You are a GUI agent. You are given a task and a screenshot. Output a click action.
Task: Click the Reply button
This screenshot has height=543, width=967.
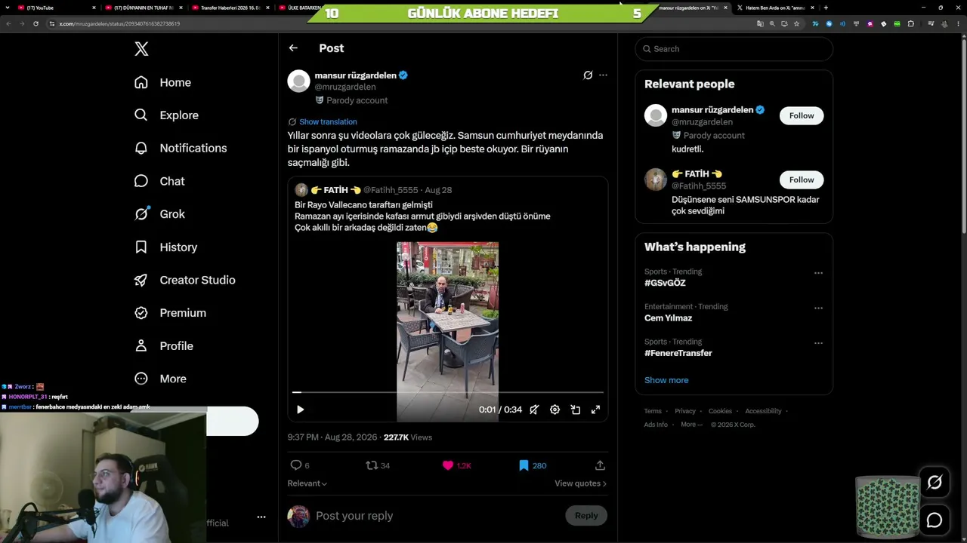point(586,516)
